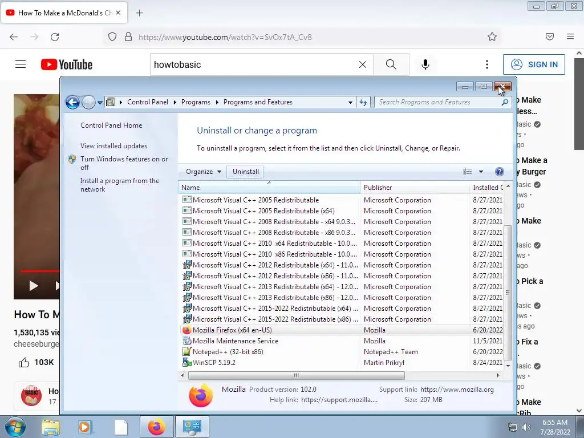Click the vertical scrollbar thumb of program list
Image resolution: width=584 pixels, height=438 pixels.
click(508, 293)
